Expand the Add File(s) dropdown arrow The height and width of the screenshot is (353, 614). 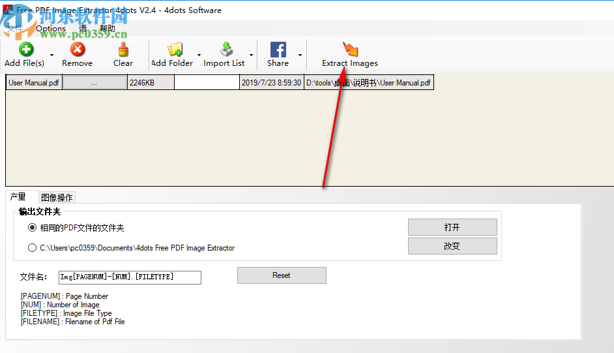pyautogui.click(x=51, y=55)
